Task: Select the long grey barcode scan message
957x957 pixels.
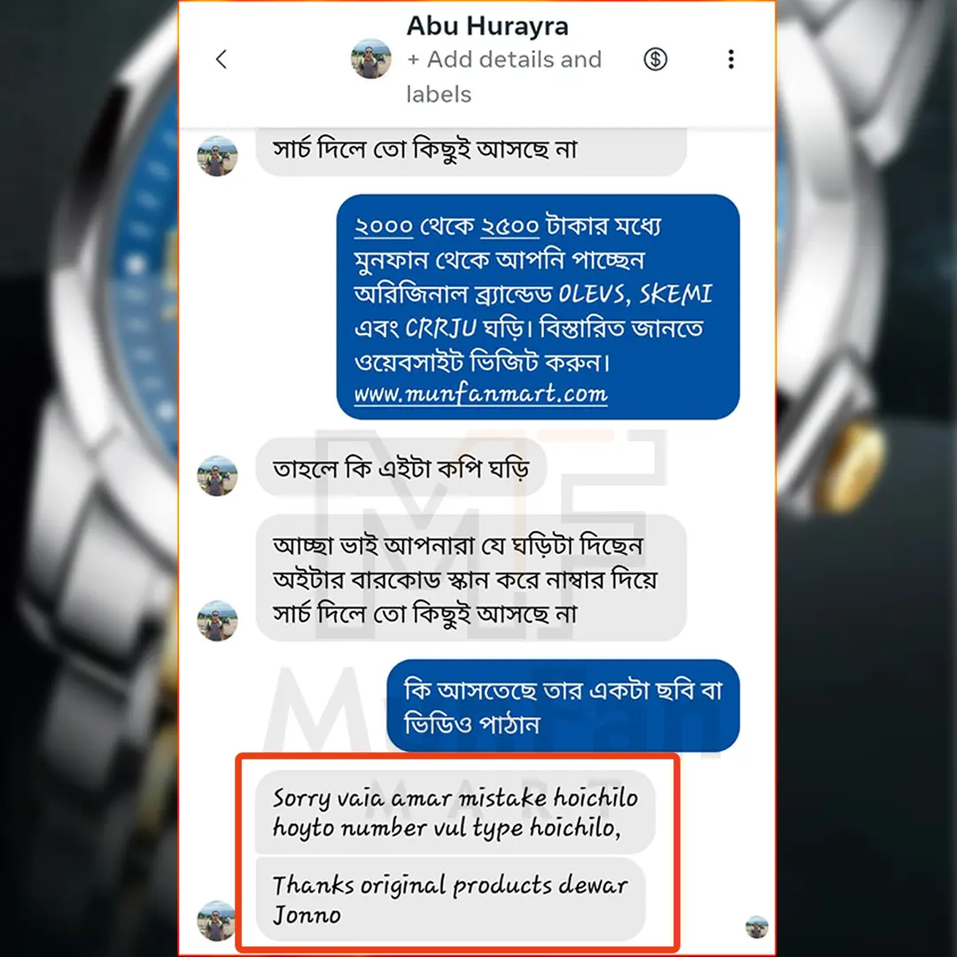Action: 471,579
